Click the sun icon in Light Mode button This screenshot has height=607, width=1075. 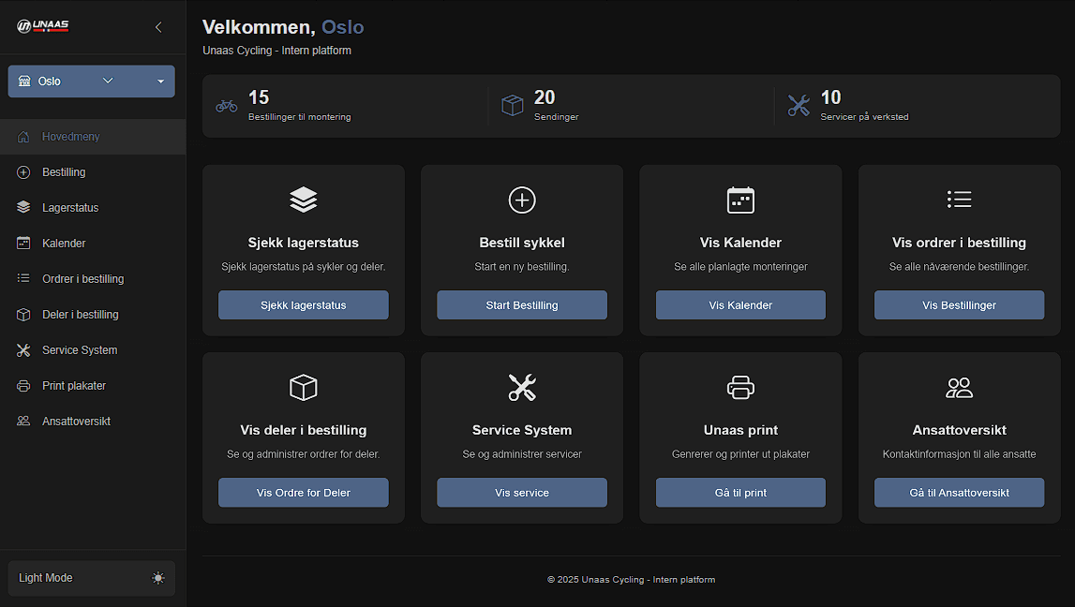[x=158, y=578]
